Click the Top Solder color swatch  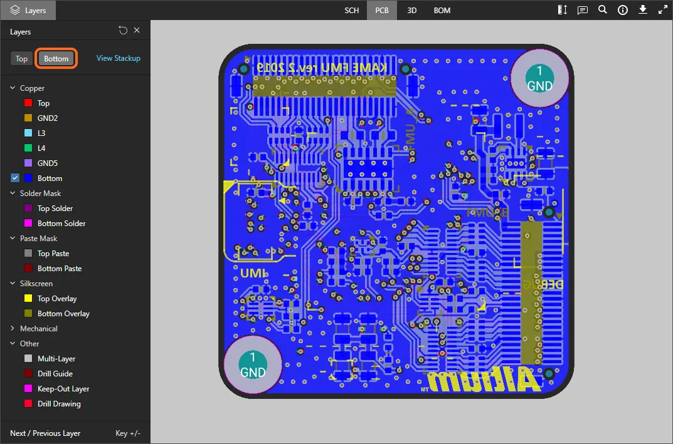pos(28,209)
